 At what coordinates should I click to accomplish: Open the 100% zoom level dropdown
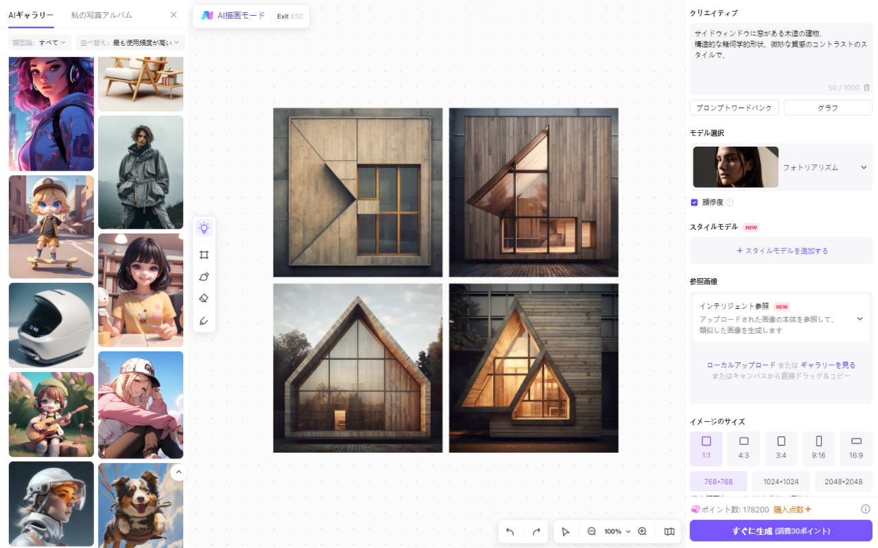617,532
